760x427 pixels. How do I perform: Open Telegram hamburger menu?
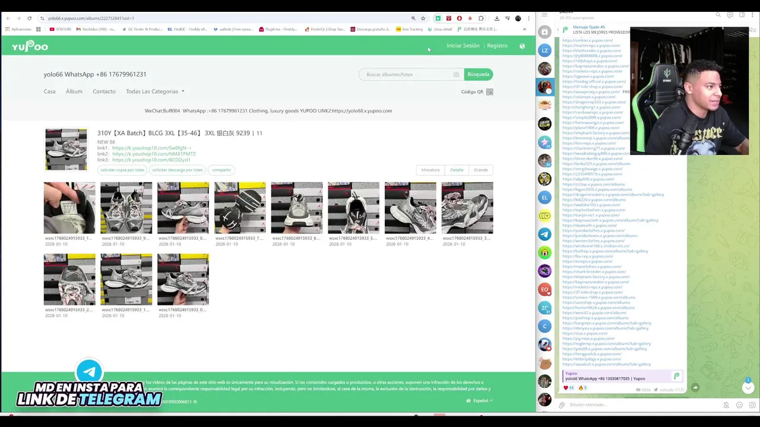click(544, 15)
